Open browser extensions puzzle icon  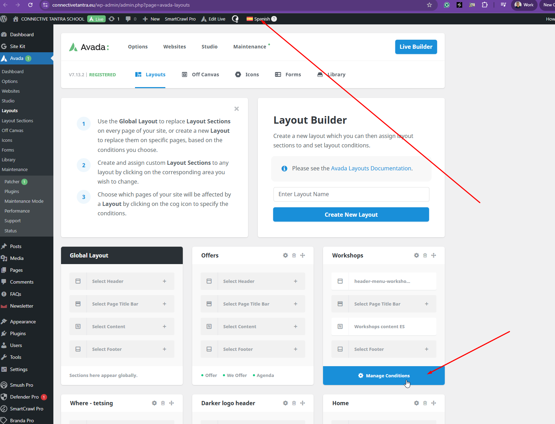485,5
